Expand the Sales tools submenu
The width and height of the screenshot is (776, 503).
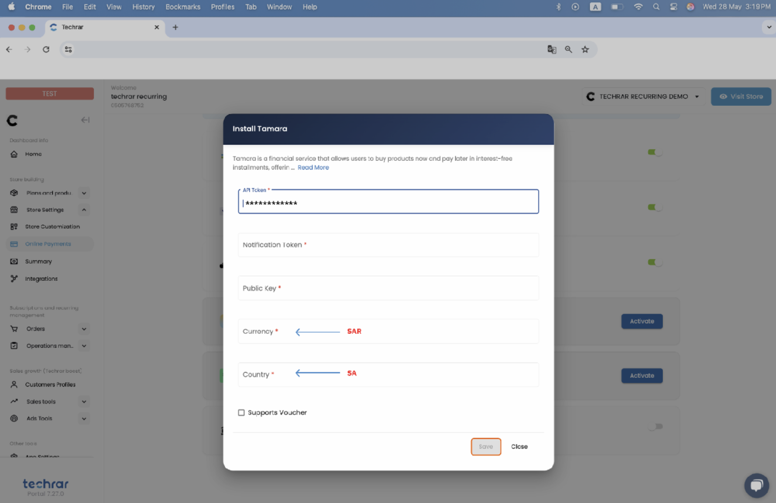[84, 401]
